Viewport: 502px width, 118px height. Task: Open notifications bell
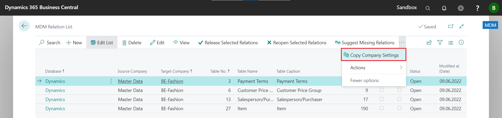click(444, 8)
